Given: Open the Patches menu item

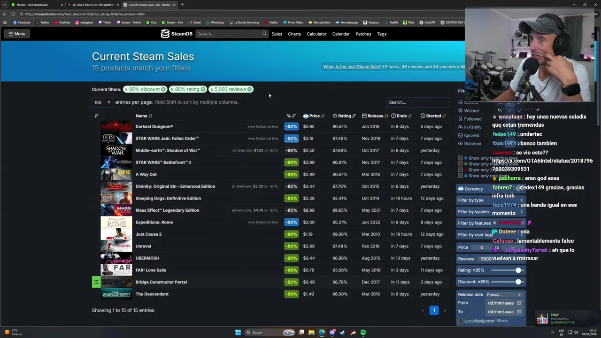Looking at the screenshot, I should 363,34.
